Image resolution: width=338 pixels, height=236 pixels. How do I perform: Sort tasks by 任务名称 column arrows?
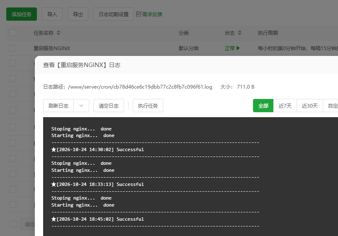pos(58,33)
